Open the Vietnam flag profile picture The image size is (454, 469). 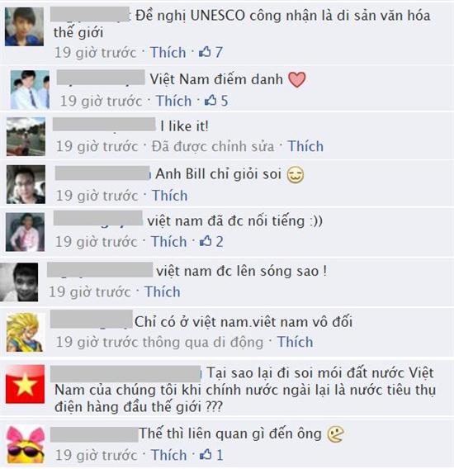tap(25, 384)
